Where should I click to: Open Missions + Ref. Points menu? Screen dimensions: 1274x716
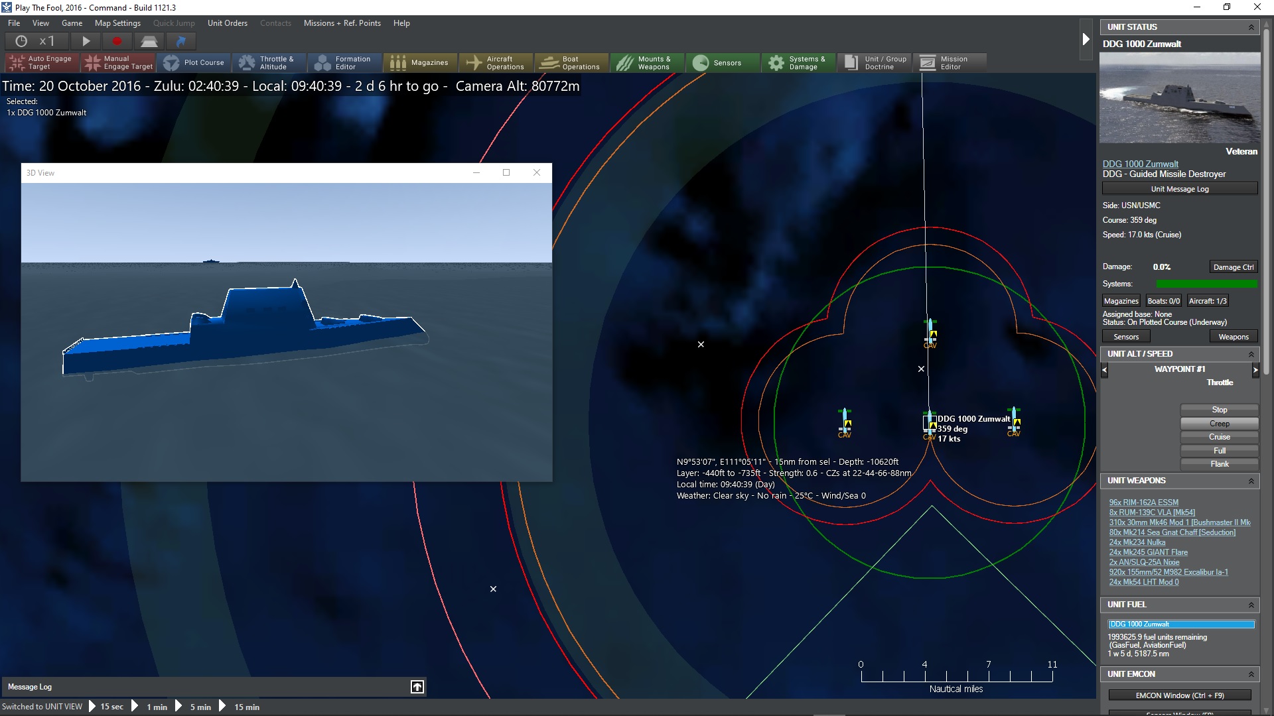point(342,23)
